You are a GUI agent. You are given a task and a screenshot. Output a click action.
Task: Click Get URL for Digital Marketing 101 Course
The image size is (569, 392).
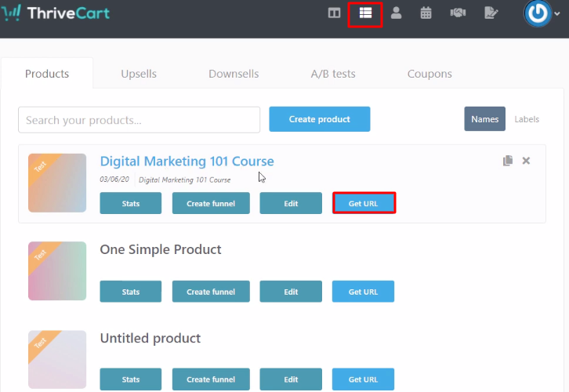point(364,203)
